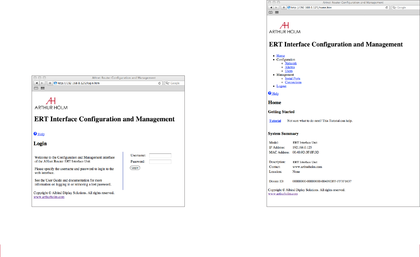420x257 pixels.
Task: Click the Model value ERT Interface Unit
Action: click(x=305, y=143)
